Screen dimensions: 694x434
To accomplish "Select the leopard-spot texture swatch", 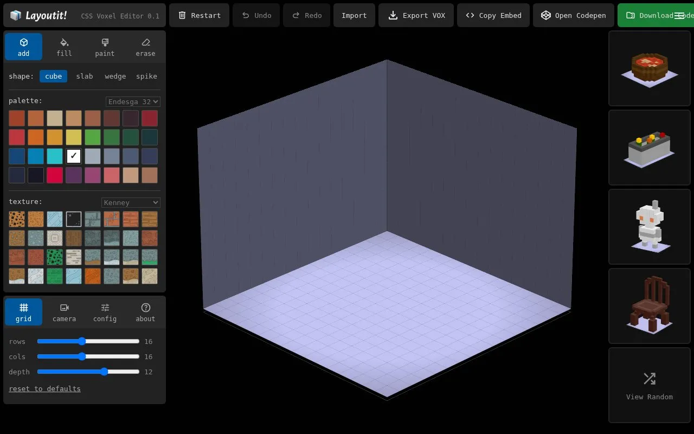I will click(x=17, y=219).
